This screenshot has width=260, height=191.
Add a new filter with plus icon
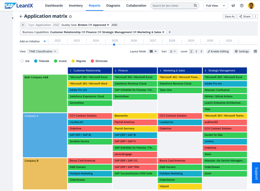pyautogui.click(x=170, y=32)
